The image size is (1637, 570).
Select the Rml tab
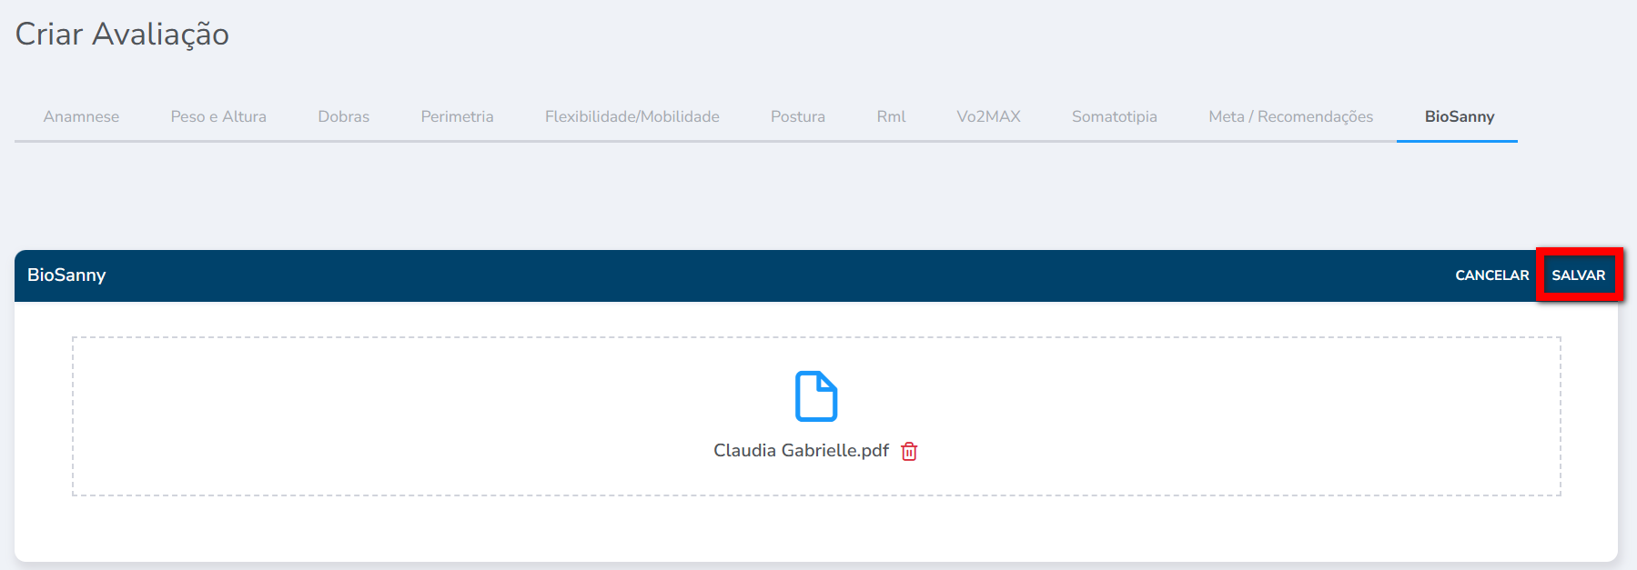891,116
